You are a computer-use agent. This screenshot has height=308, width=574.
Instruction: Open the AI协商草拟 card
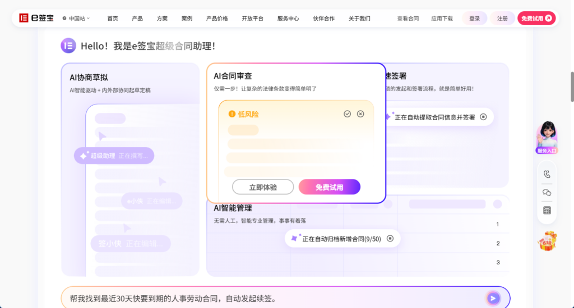[130, 169]
